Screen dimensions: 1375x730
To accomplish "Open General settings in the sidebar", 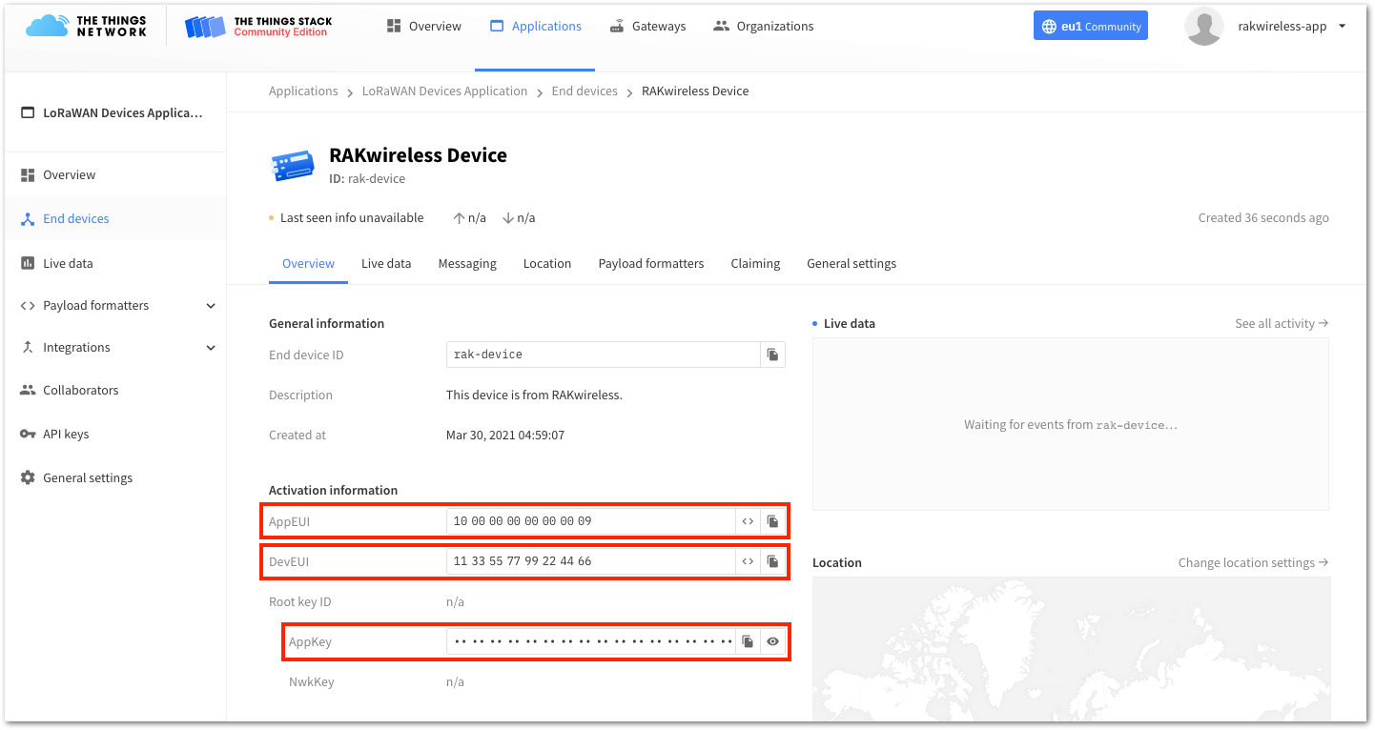I will coord(114,478).
